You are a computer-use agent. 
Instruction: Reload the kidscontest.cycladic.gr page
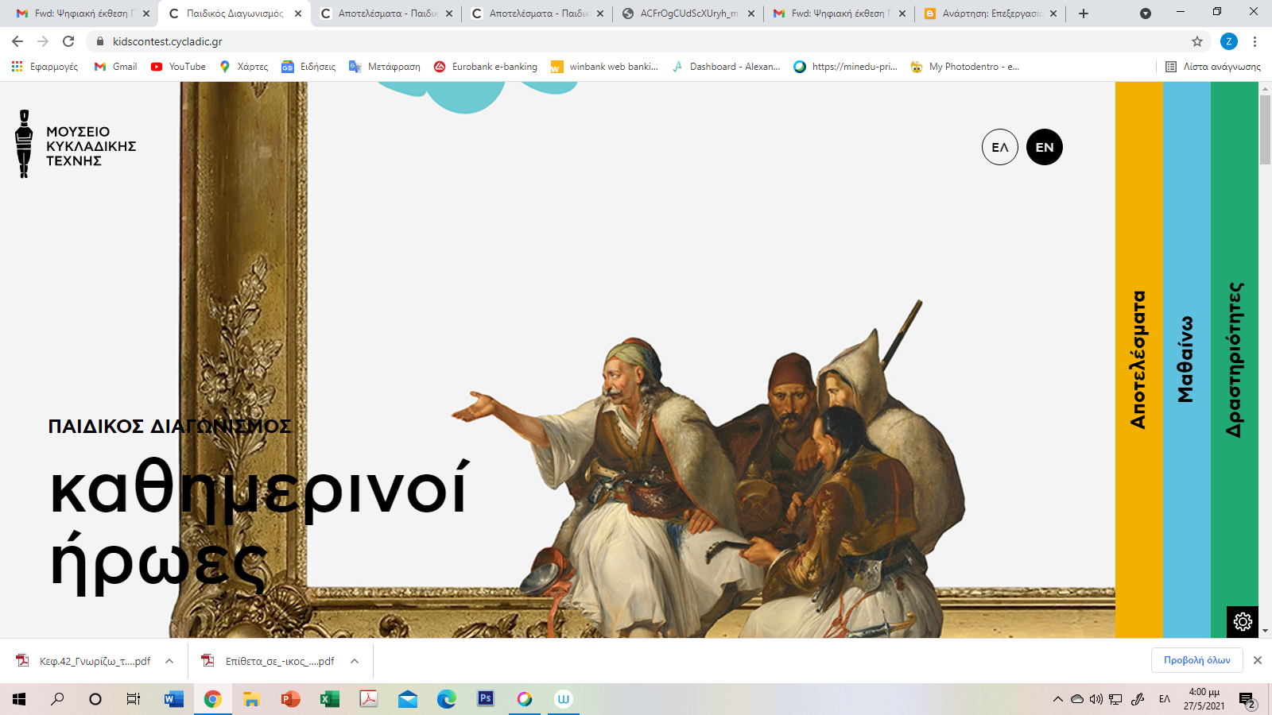68,41
